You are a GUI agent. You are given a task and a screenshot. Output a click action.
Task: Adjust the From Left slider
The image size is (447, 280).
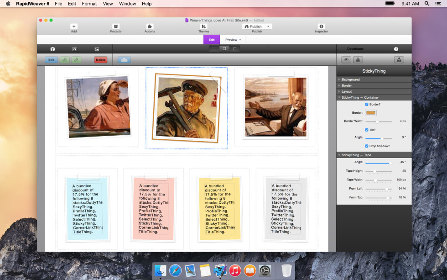379,189
